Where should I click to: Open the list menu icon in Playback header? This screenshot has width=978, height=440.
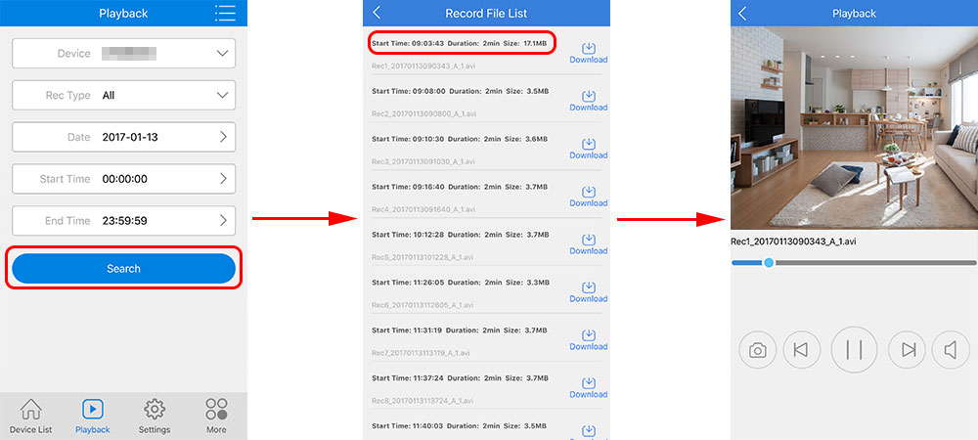coord(225,14)
